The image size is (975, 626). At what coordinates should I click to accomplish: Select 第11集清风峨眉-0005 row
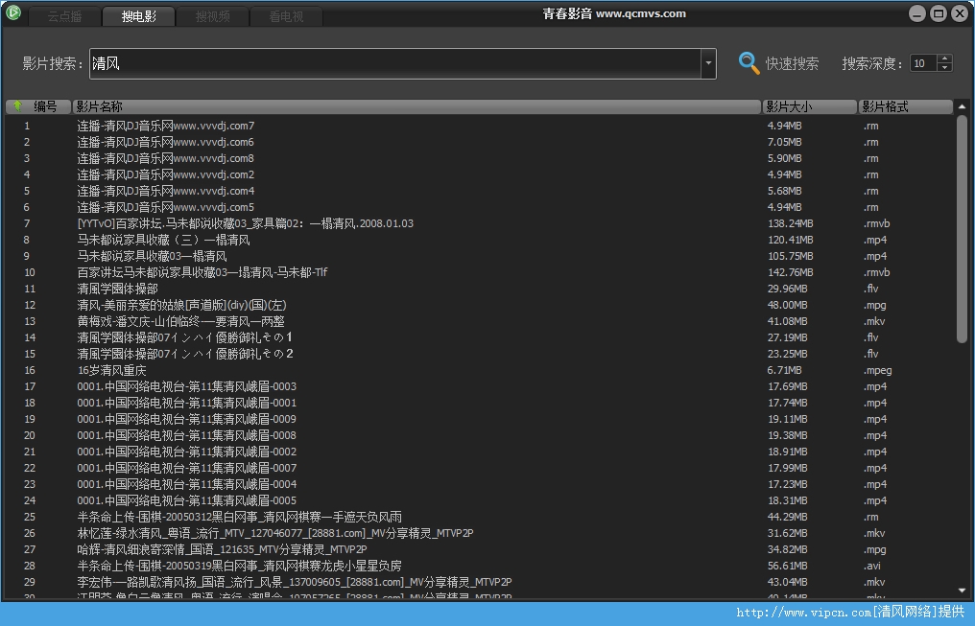point(479,500)
